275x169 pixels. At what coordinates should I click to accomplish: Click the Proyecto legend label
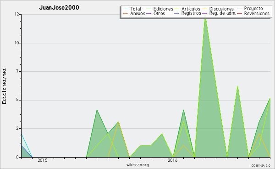[x=253, y=9]
